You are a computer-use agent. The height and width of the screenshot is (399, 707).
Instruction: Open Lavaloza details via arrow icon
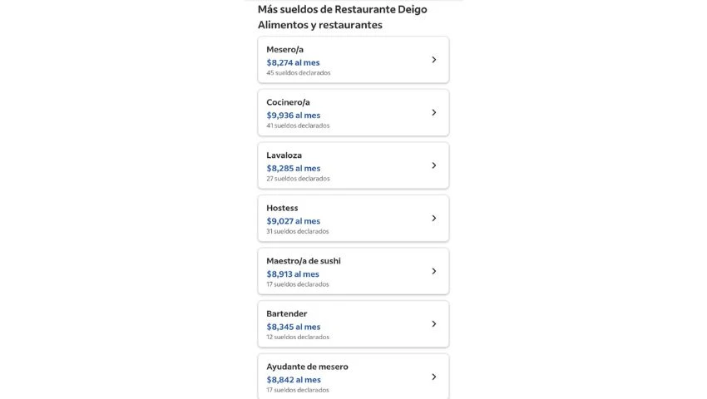[433, 165]
